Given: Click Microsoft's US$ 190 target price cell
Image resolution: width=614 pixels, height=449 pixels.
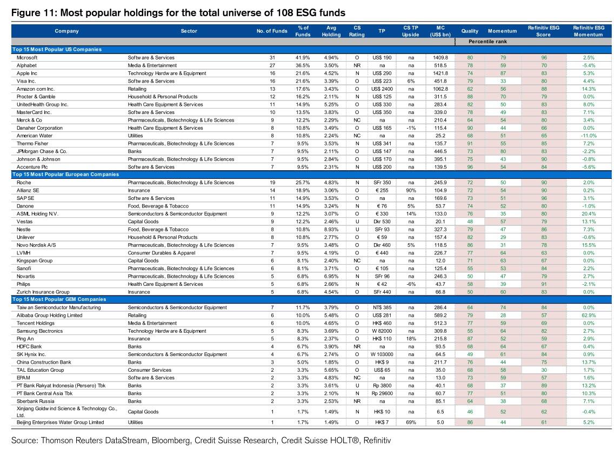Looking at the screenshot, I should (382, 57).
